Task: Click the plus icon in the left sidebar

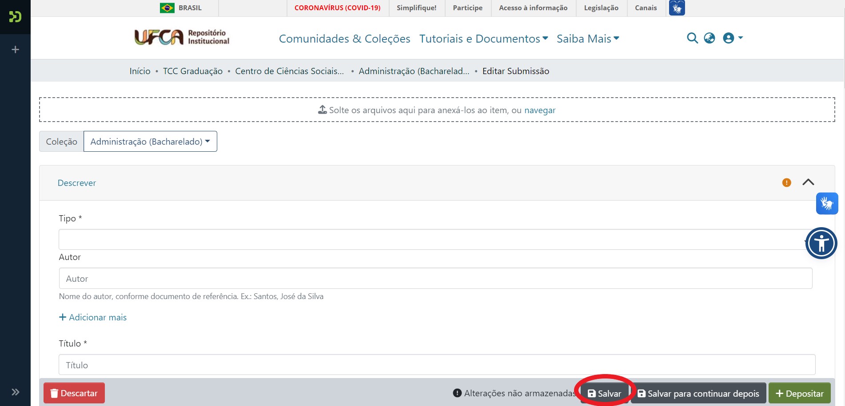Action: 15,49
